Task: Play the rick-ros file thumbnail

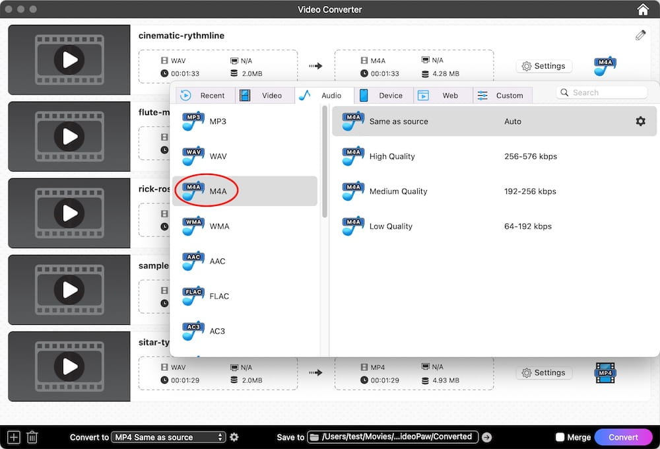Action: 69,213
